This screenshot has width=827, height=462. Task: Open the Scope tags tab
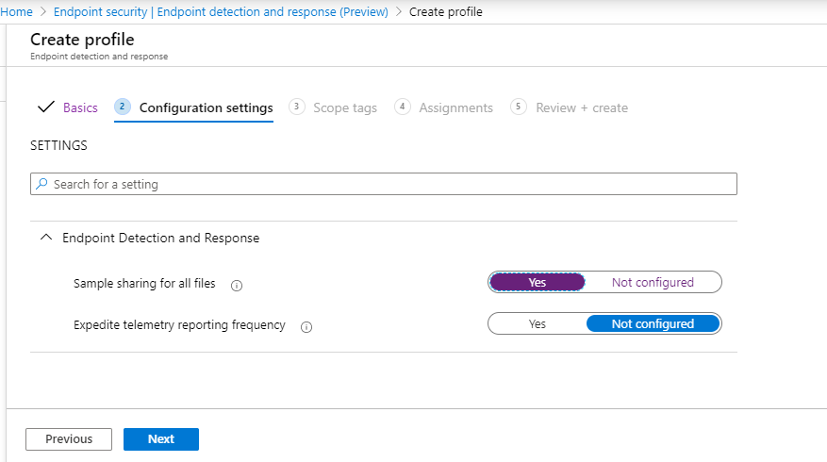345,107
